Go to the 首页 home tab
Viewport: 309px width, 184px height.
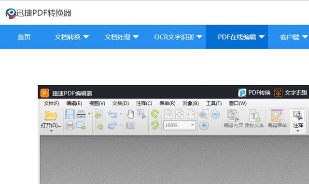24,37
